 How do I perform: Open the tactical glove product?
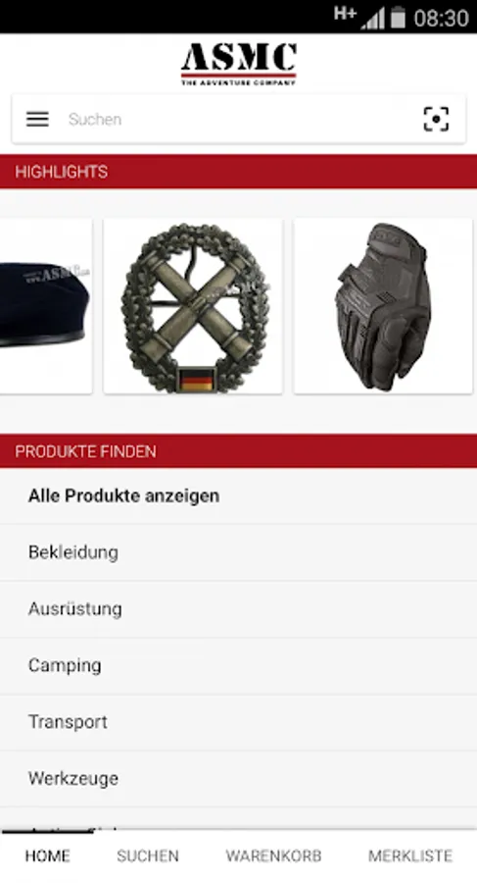tap(383, 306)
